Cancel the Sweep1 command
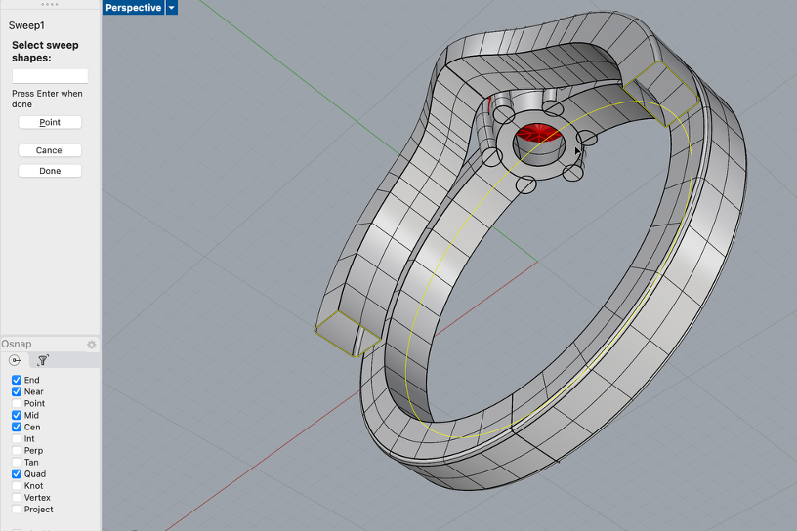The height and width of the screenshot is (531, 797). pos(50,150)
